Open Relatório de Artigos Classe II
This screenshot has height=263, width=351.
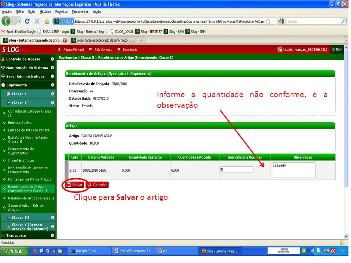(31, 198)
